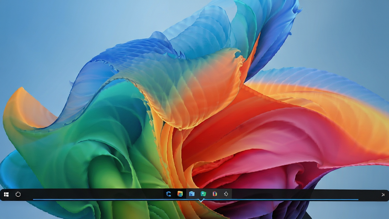Viewport: 389px width, 219px height.
Task: Open the Windows Start menu
Action: point(6,194)
